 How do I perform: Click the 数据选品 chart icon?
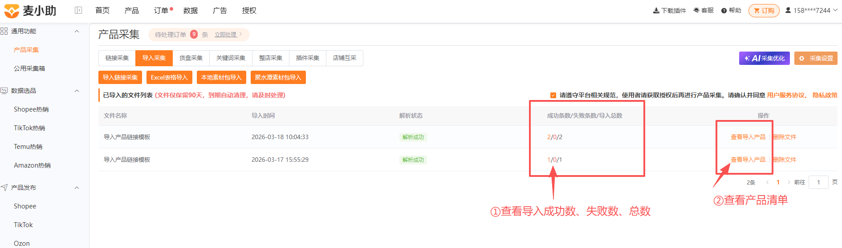[4, 91]
